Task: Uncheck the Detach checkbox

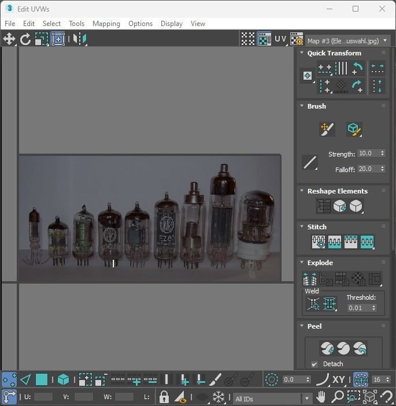Action: (314, 364)
